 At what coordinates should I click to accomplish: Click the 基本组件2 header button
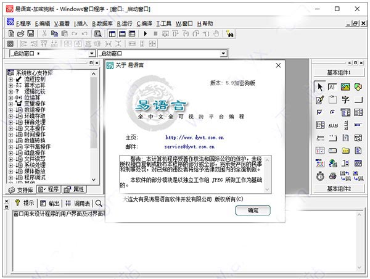(339, 188)
